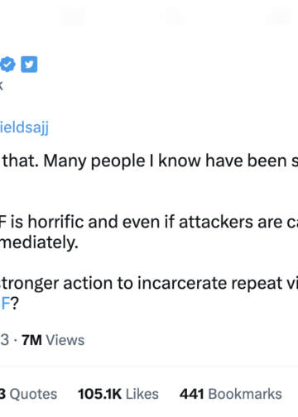Click the 441 Bookmarks count
The height and width of the screenshot is (417, 298).
(x=231, y=394)
